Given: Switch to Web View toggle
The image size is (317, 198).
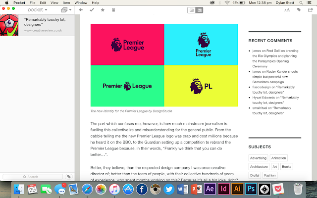Looking at the screenshot, I should [x=199, y=10].
